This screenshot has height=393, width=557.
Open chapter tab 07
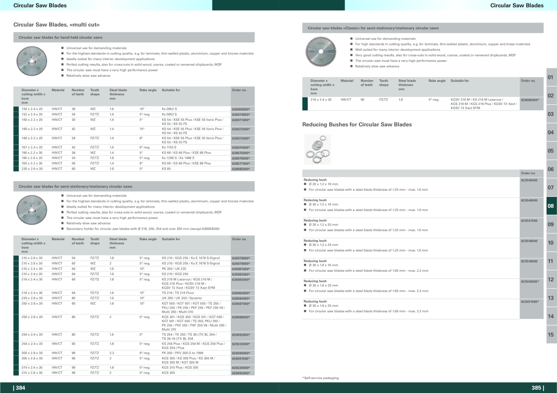[x=551, y=188]
